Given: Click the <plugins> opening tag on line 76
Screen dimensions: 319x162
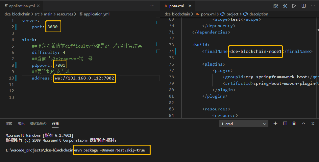Looking at the screenshot, I should [214, 64].
